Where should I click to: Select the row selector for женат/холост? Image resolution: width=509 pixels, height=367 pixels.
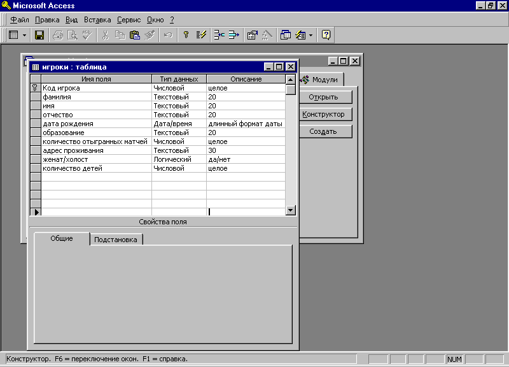coord(36,159)
